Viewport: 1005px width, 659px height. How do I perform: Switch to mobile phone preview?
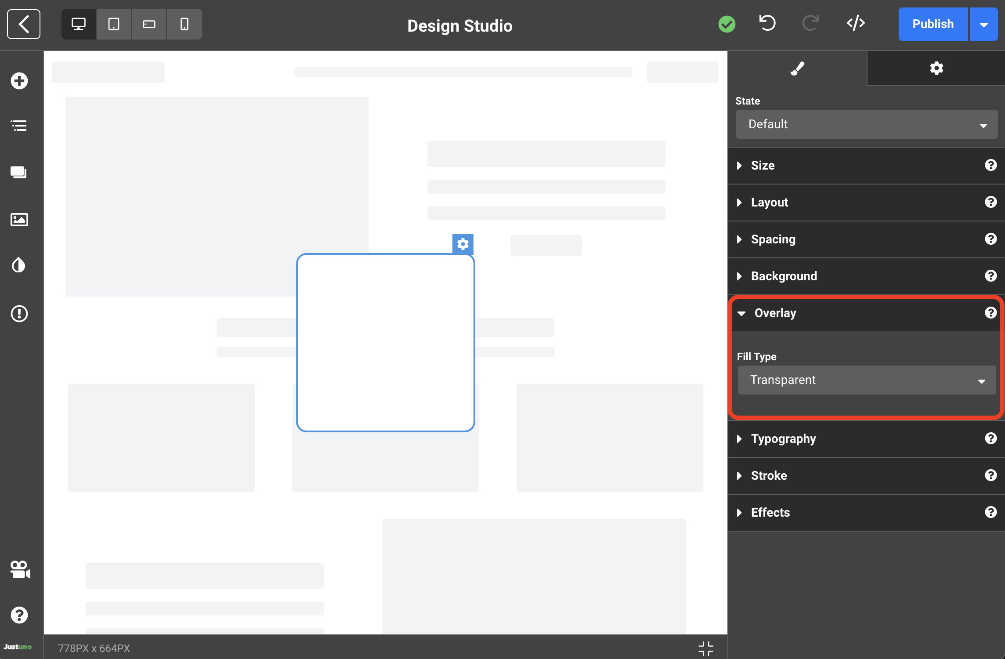(x=184, y=24)
